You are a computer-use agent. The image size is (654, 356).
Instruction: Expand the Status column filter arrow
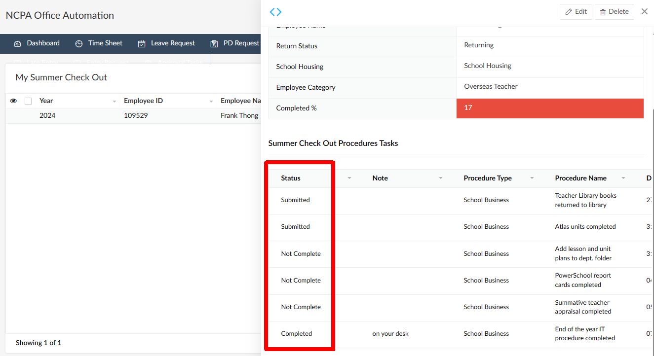[349, 178]
